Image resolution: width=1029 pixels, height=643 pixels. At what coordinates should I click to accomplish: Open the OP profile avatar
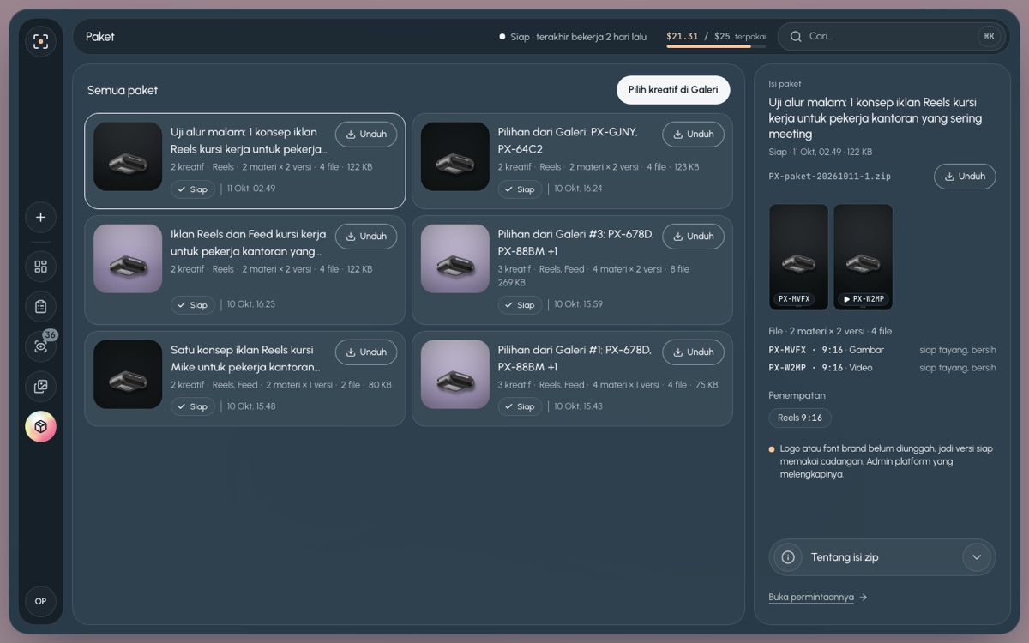(x=40, y=601)
